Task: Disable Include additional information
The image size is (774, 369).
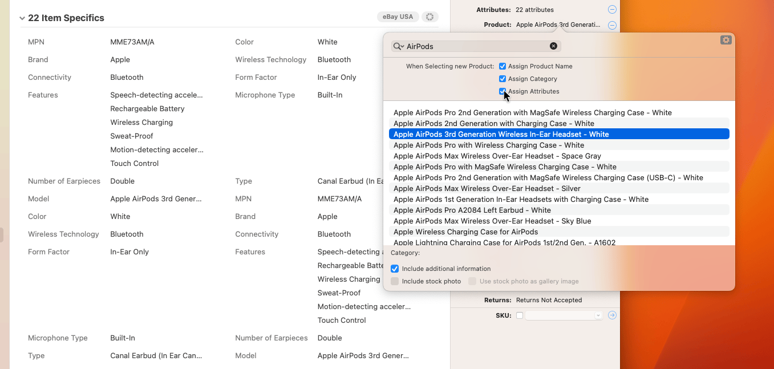Action: [x=395, y=269]
